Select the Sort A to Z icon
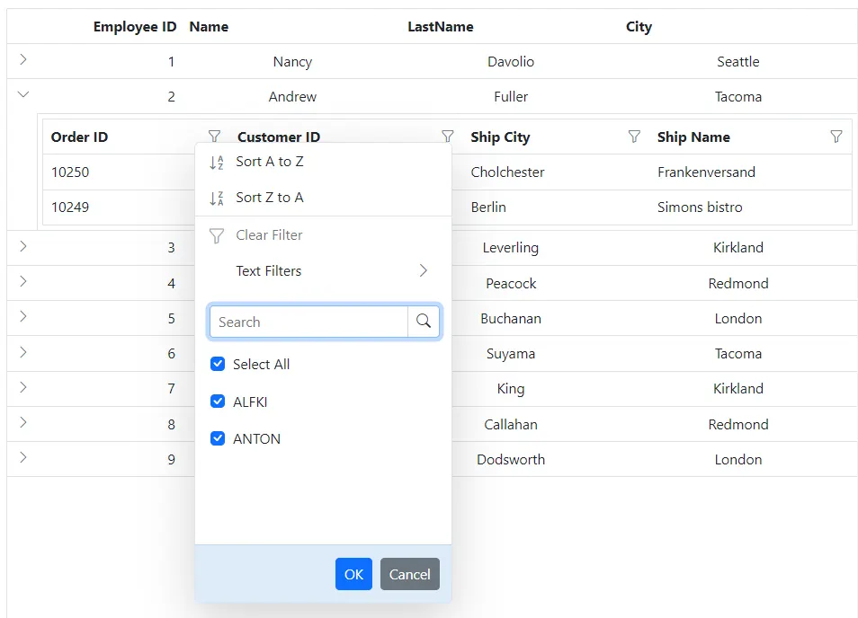 [217, 163]
